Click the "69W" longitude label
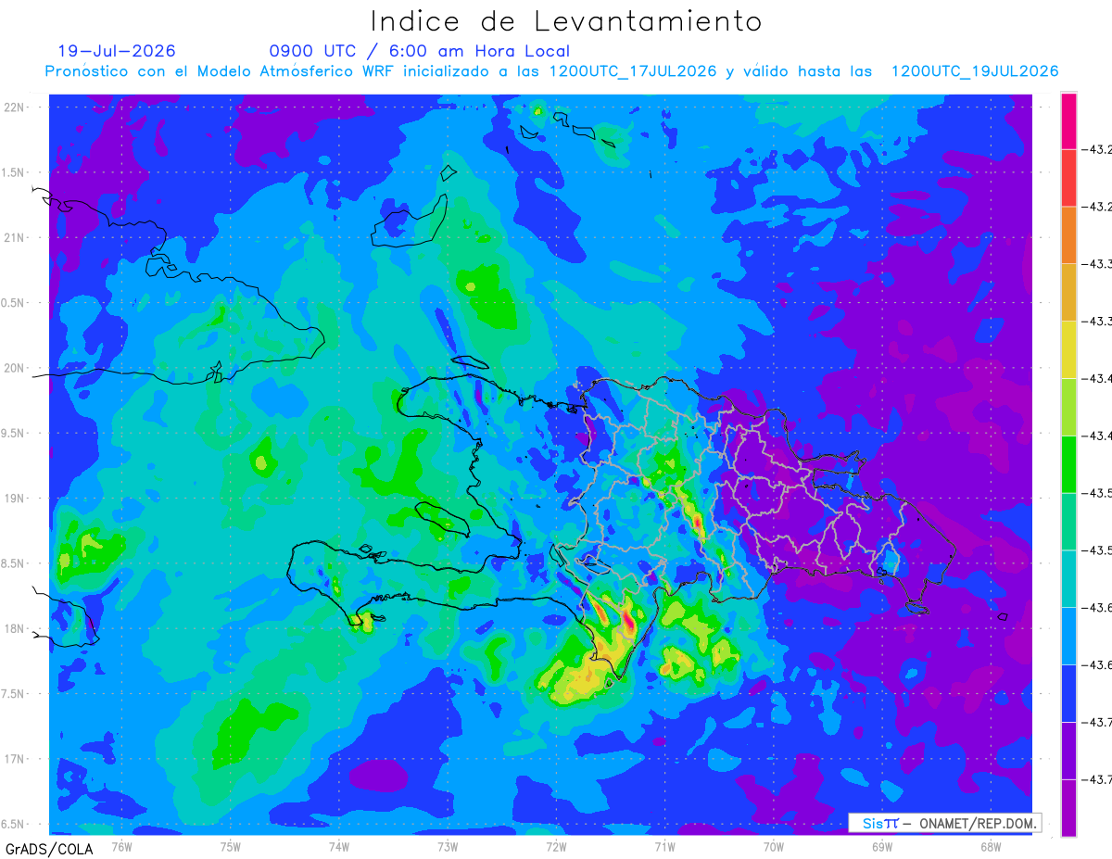Image resolution: width=1112 pixels, height=859 pixels. pyautogui.click(x=882, y=845)
